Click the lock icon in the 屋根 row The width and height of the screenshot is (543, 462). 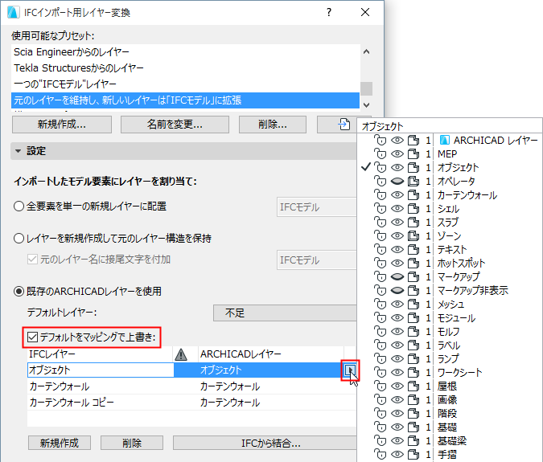pyautogui.click(x=380, y=386)
